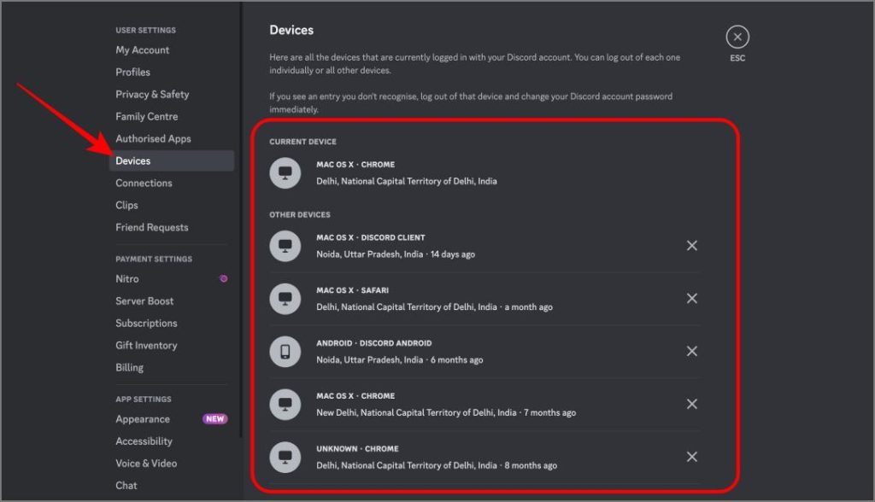Click the NEW badge beside Appearance
Viewport: 875px width, 502px height.
pos(214,419)
